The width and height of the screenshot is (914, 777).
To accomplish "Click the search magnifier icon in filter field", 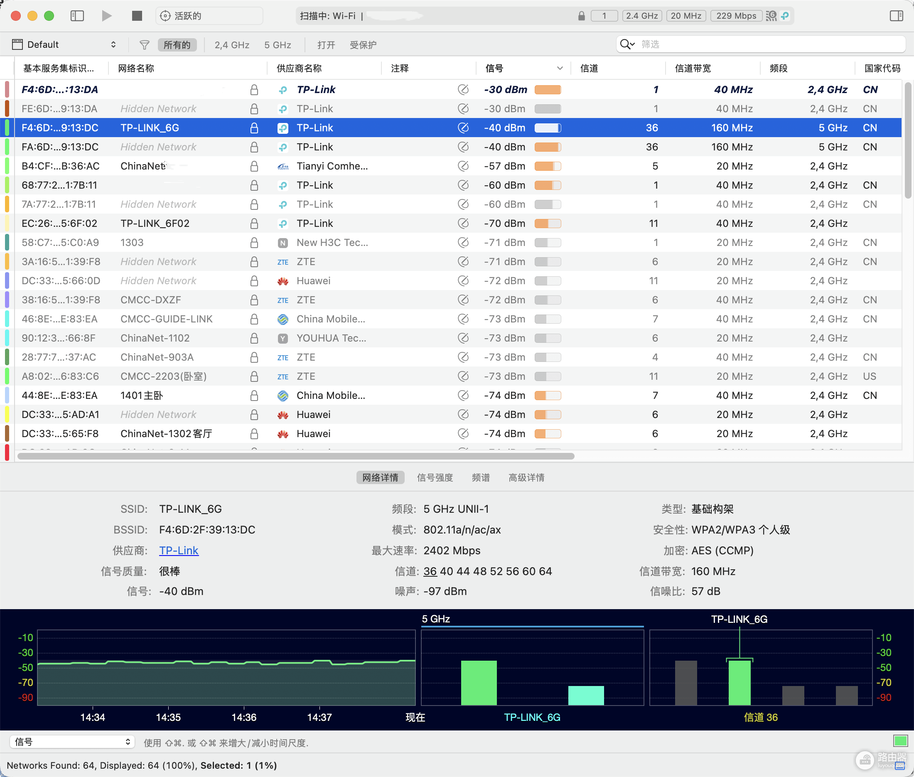I will 627,44.
